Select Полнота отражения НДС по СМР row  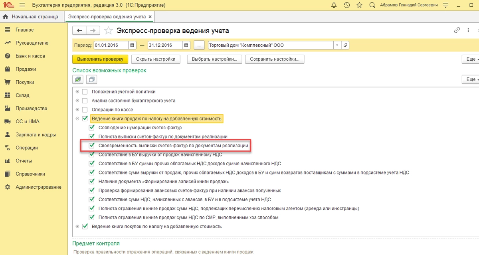click(x=188, y=217)
